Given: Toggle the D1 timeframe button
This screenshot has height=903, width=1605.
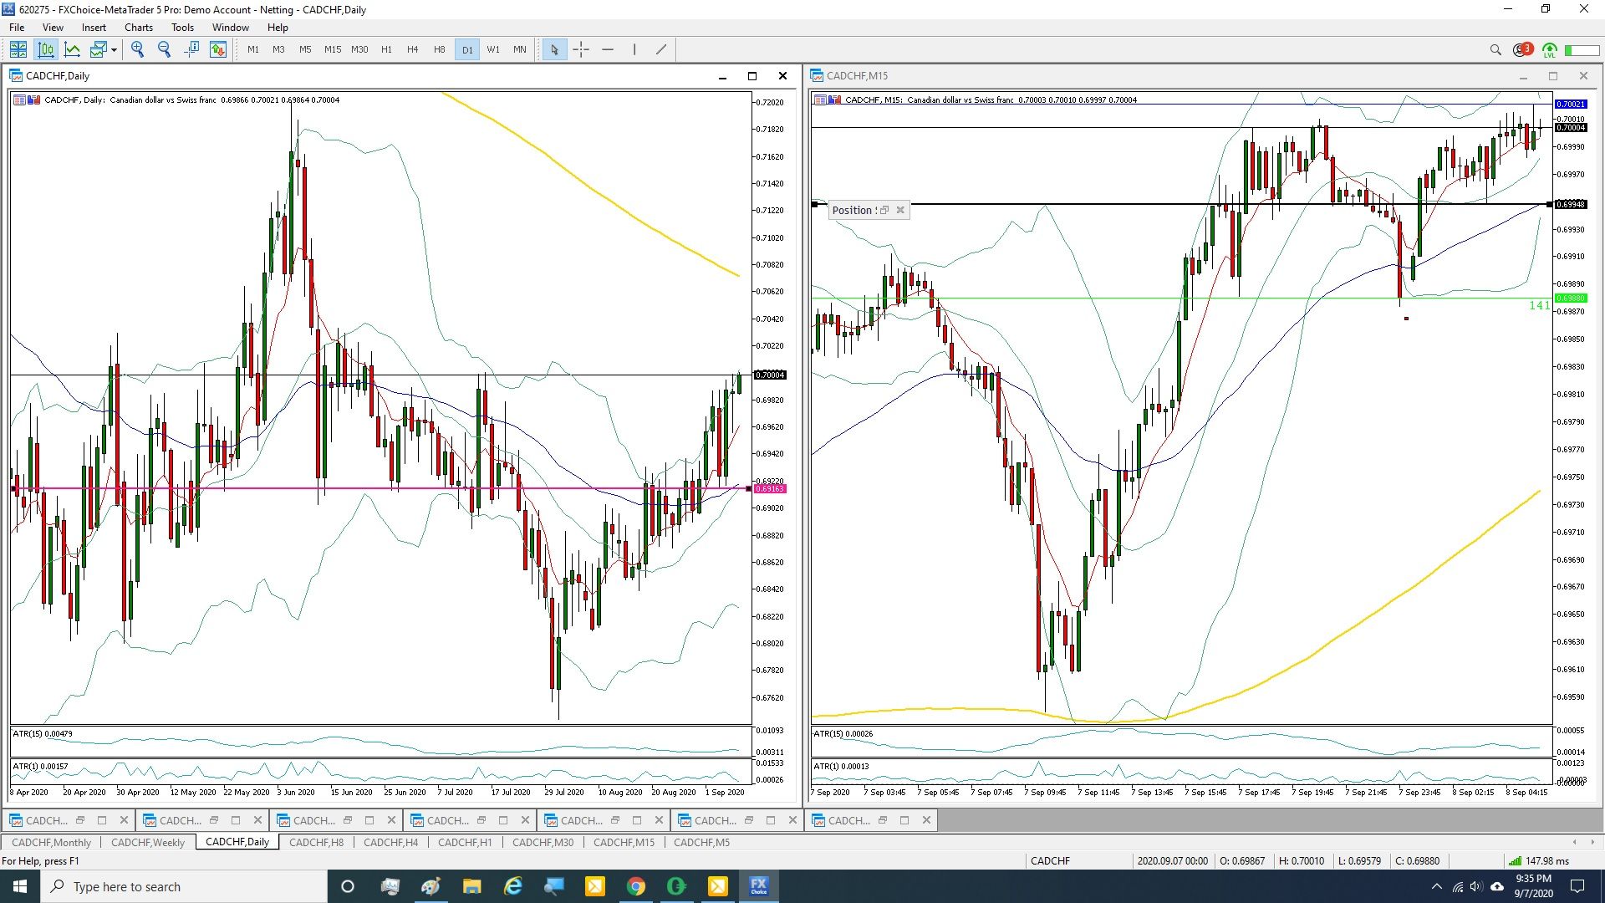Looking at the screenshot, I should coord(467,49).
